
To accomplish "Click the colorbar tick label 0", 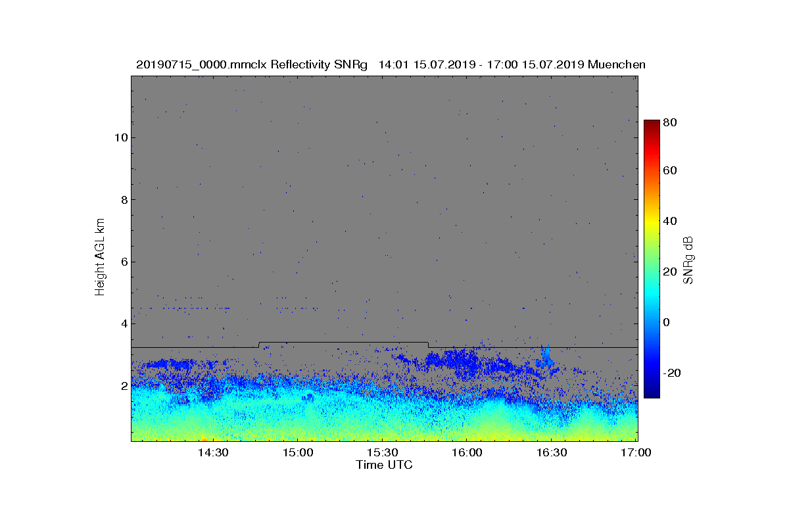I will point(667,322).
